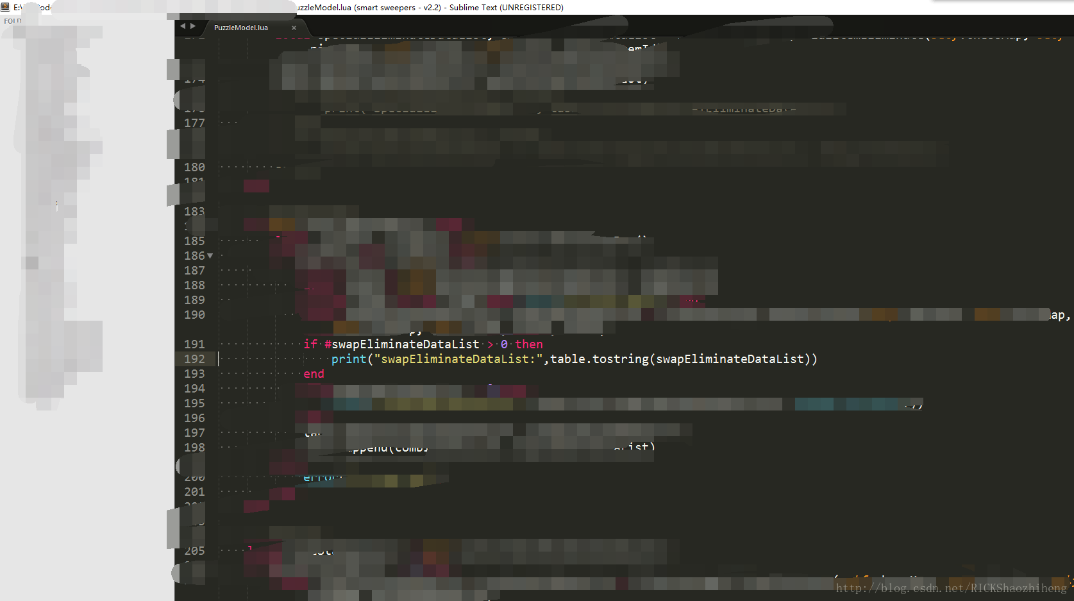Select the PuzzleModel.lua tab

click(x=241, y=28)
